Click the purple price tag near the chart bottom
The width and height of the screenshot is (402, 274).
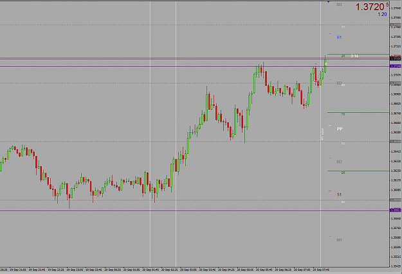point(396,210)
